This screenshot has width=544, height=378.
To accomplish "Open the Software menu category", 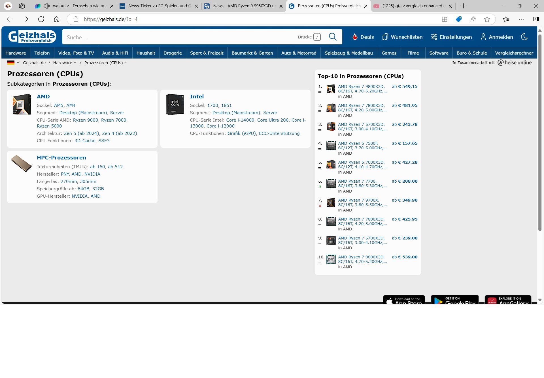I will pyautogui.click(x=439, y=53).
